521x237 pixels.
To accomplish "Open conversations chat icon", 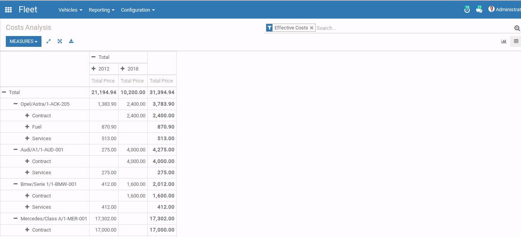I will click(x=479, y=9).
